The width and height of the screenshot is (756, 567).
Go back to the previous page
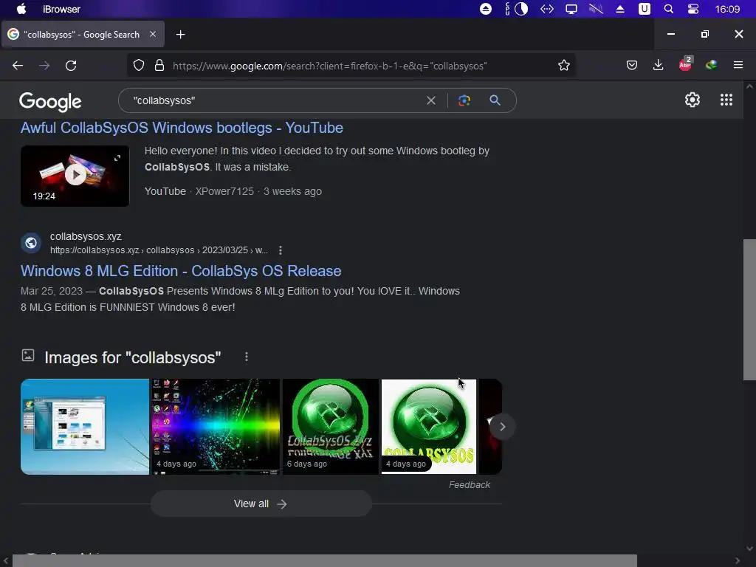[18, 66]
